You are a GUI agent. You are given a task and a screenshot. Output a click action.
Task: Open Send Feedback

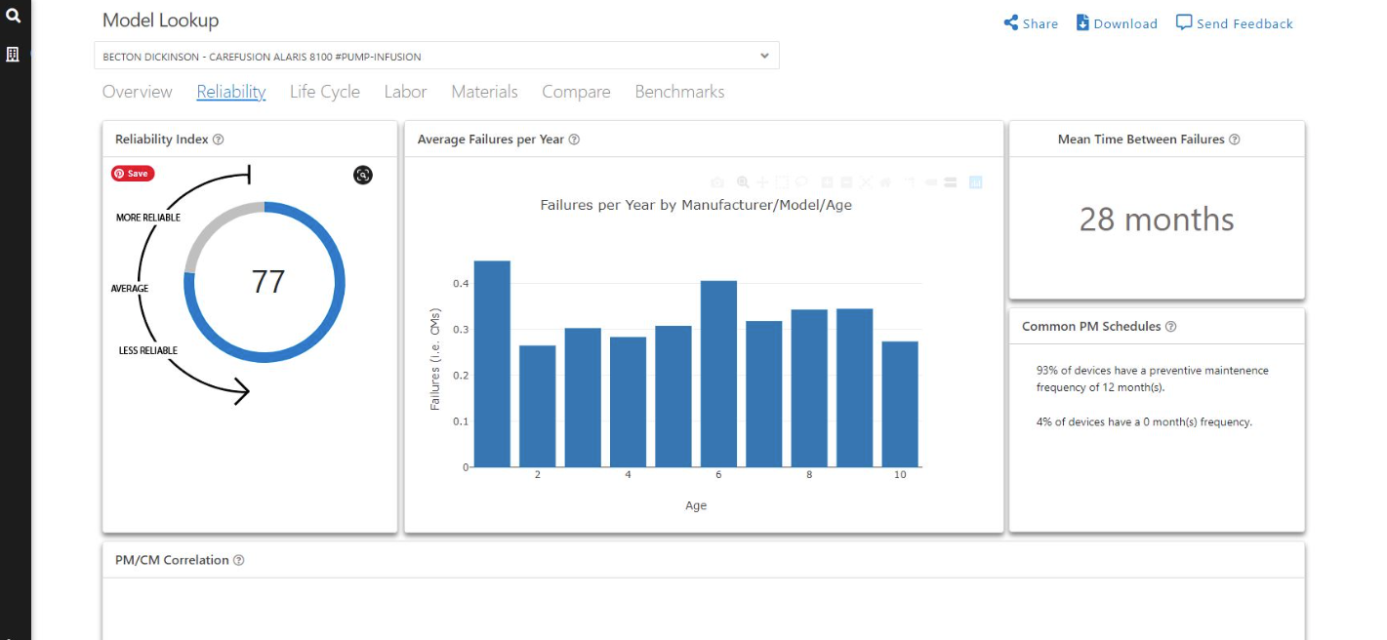tap(1235, 23)
